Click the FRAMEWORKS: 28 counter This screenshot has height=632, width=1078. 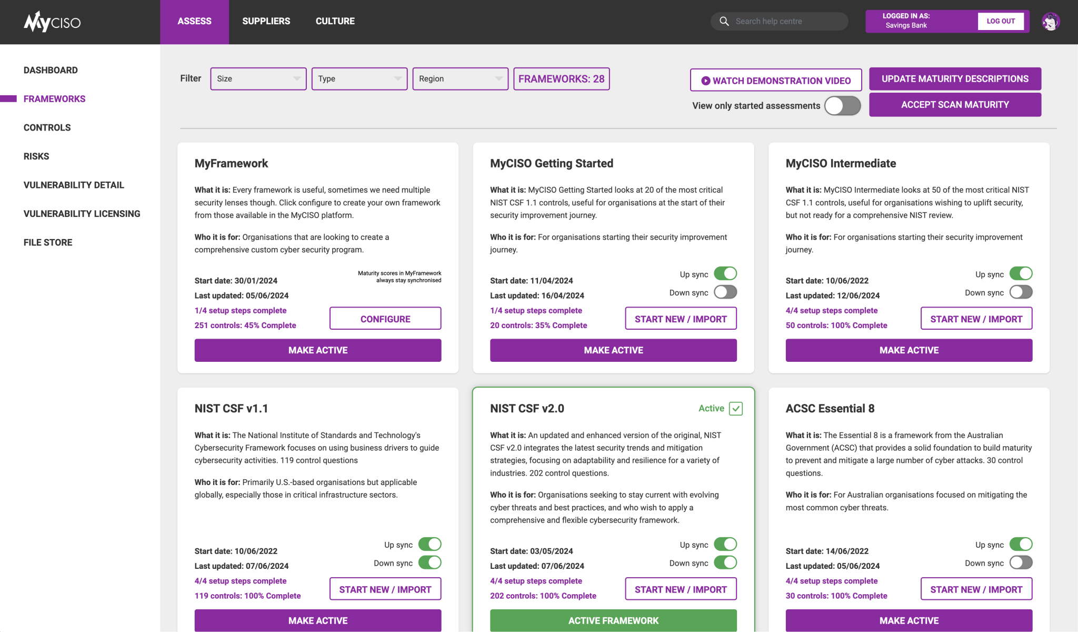click(562, 79)
